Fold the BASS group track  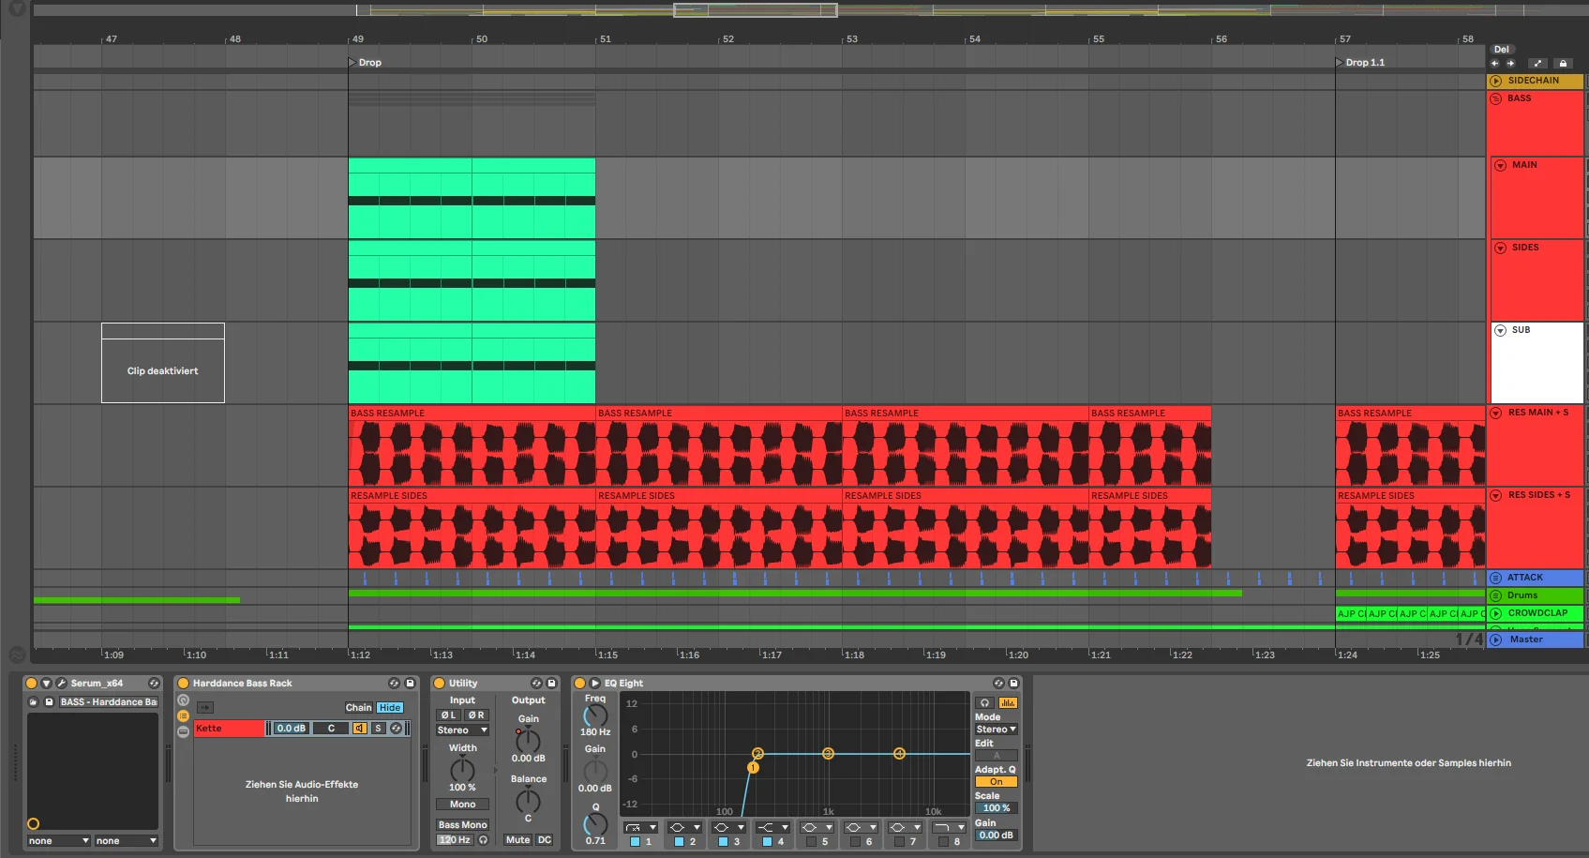coord(1496,98)
